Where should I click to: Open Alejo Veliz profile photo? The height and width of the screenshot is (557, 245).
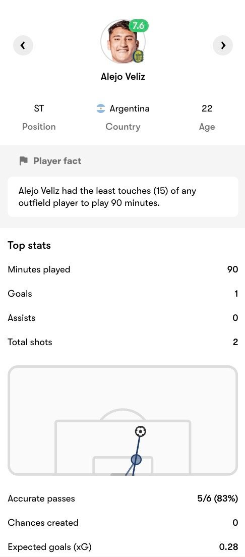point(123,42)
